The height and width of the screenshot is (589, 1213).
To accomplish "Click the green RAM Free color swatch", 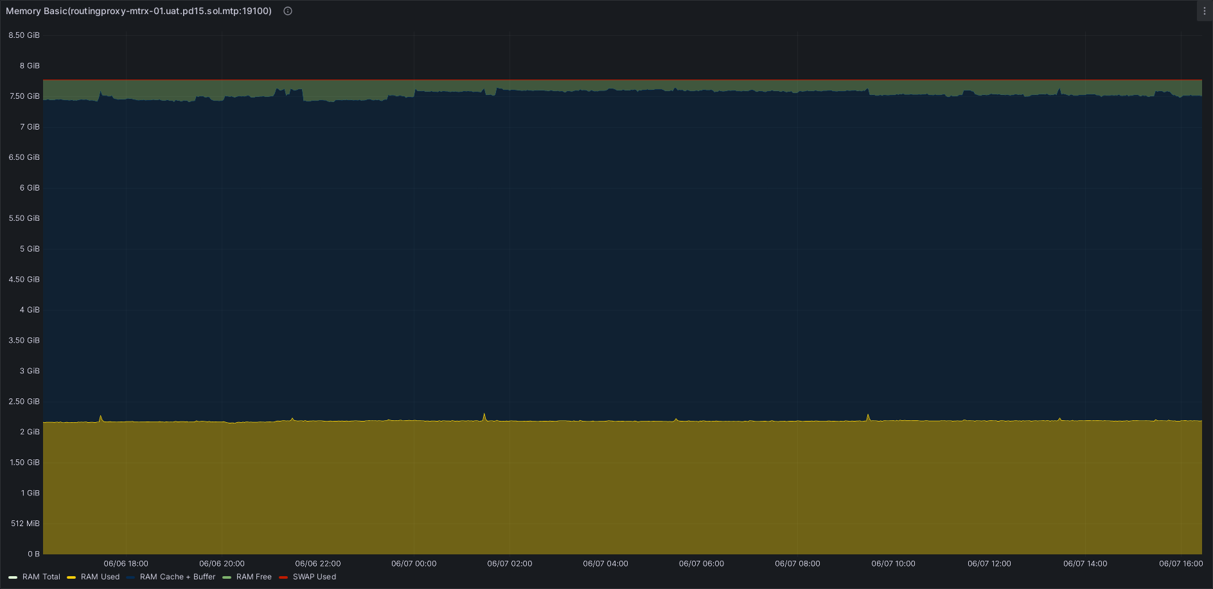I will coord(227,577).
